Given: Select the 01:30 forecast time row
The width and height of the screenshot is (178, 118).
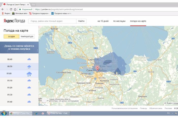Looking at the screenshot, I should [x=19, y=94].
